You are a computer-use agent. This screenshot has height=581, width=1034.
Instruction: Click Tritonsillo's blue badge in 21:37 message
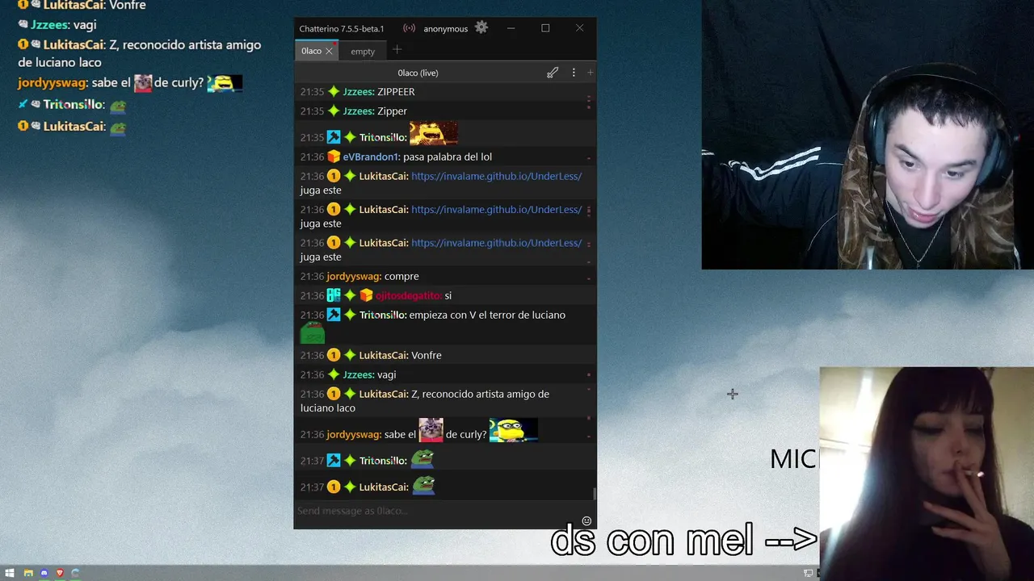coord(333,461)
